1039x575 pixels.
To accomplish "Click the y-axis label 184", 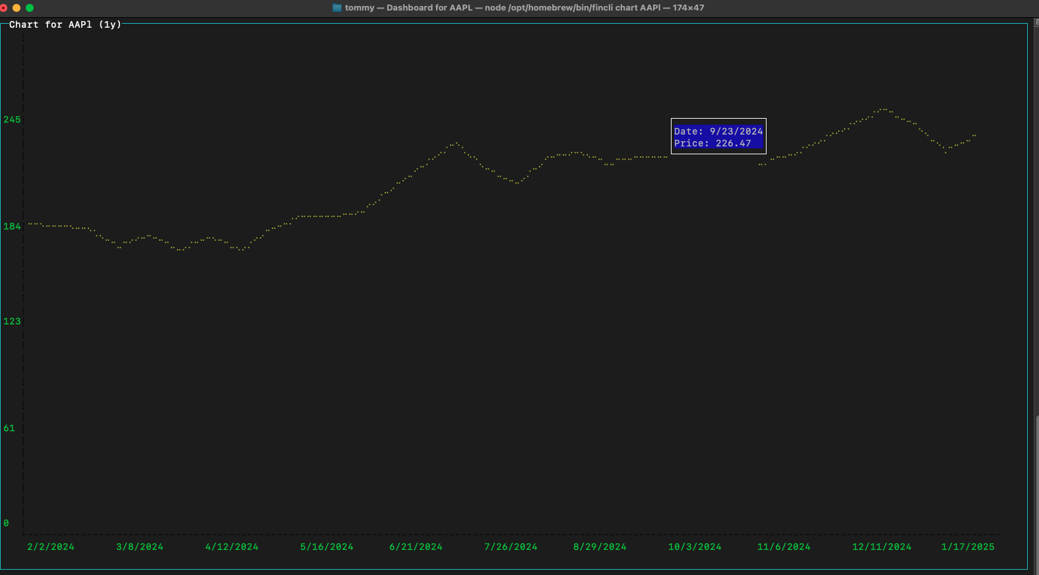I will coord(12,226).
